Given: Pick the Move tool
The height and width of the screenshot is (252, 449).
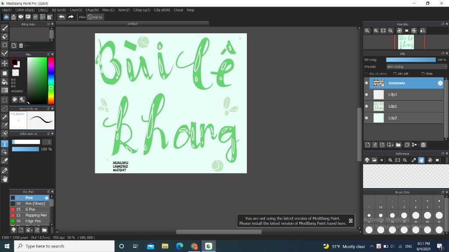Looking at the screenshot, I should [4, 63].
